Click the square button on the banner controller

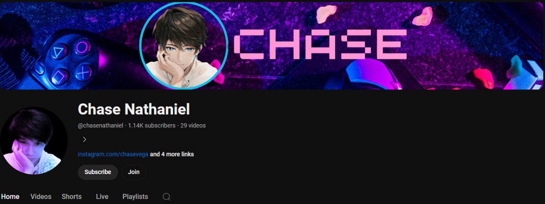coord(60,76)
